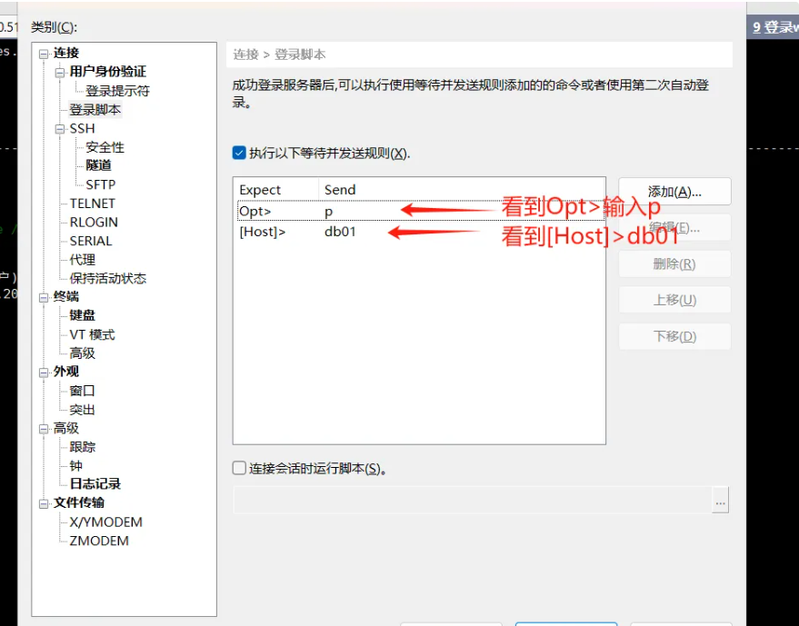Viewport: 799px width, 626px height.
Task: Collapse the SSH tree node
Action: (x=60, y=129)
